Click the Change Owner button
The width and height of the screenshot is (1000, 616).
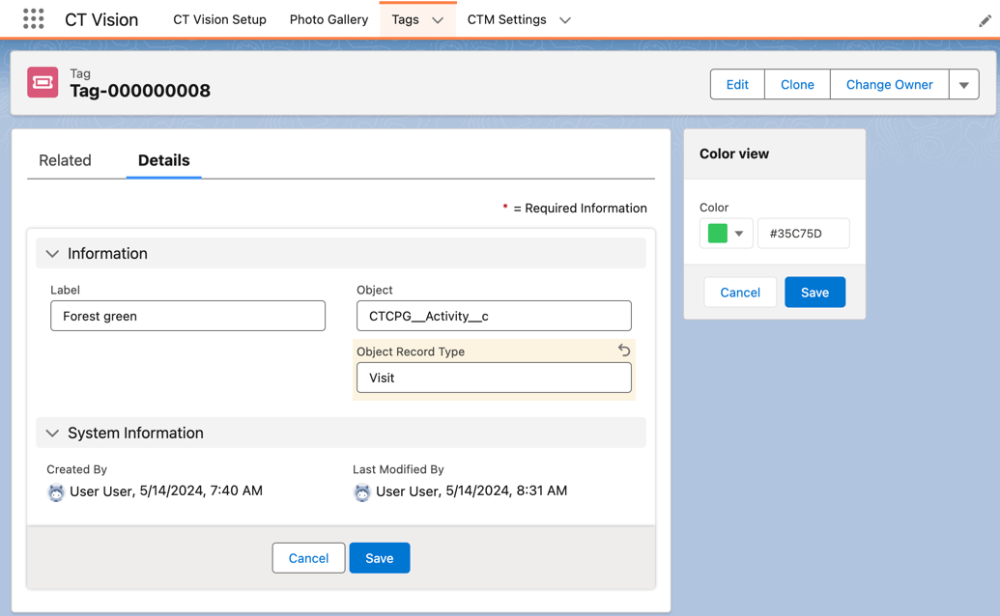click(889, 85)
